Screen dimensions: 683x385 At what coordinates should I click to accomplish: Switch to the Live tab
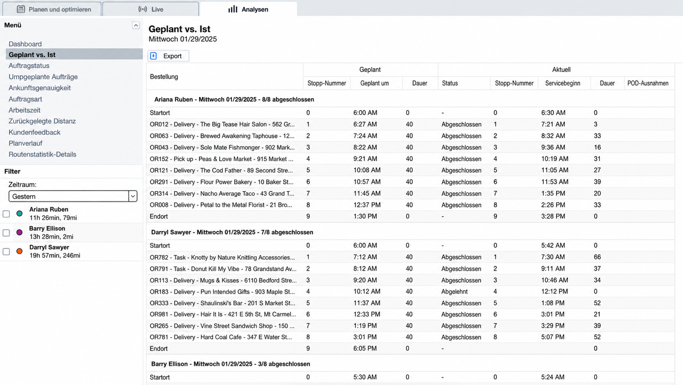(151, 9)
